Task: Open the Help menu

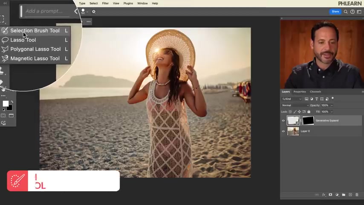Action: (x=155, y=3)
